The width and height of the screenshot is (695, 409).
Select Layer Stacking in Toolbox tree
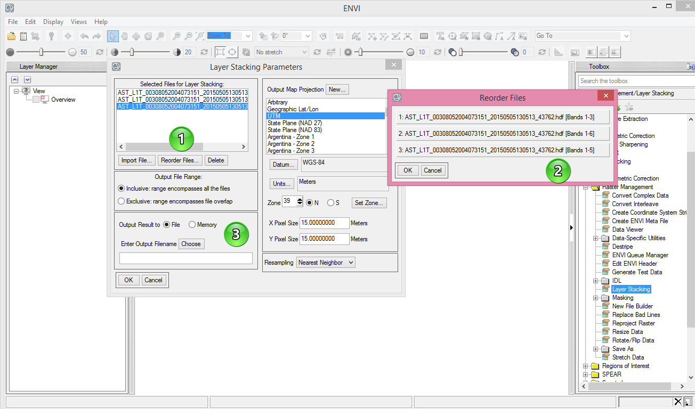[x=631, y=289]
